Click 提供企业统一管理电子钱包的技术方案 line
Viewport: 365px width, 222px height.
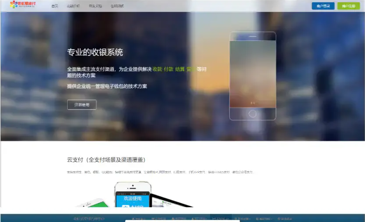107,86
